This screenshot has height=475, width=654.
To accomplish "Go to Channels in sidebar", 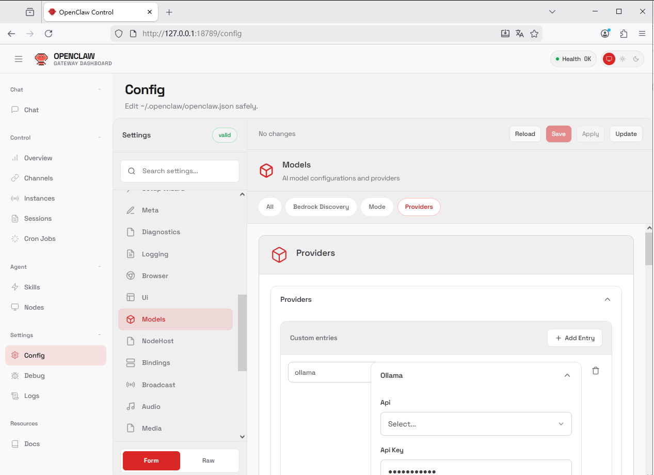I will [56, 178].
